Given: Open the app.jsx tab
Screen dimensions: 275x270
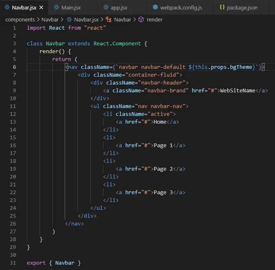Looking at the screenshot, I should click(x=120, y=7).
